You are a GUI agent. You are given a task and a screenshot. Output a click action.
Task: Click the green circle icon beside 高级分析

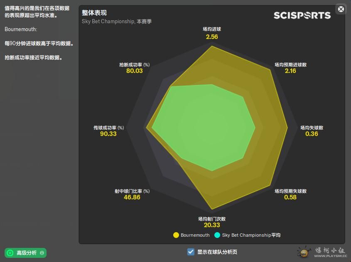pos(10,253)
